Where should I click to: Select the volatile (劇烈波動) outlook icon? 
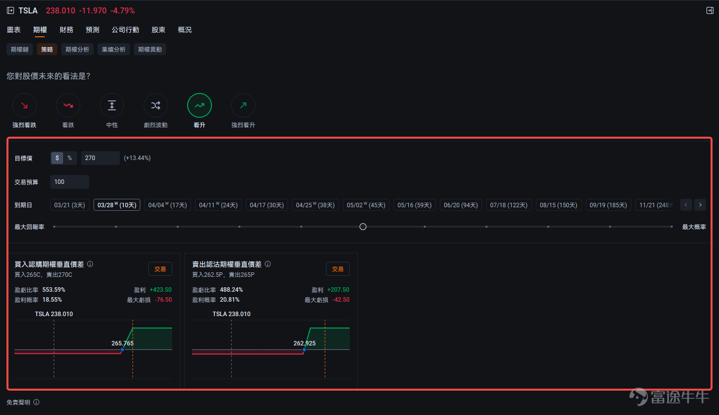[156, 105]
